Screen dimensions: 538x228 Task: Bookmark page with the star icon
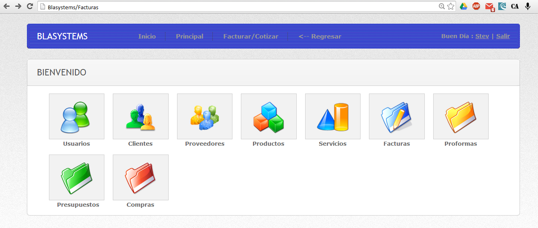pos(450,6)
